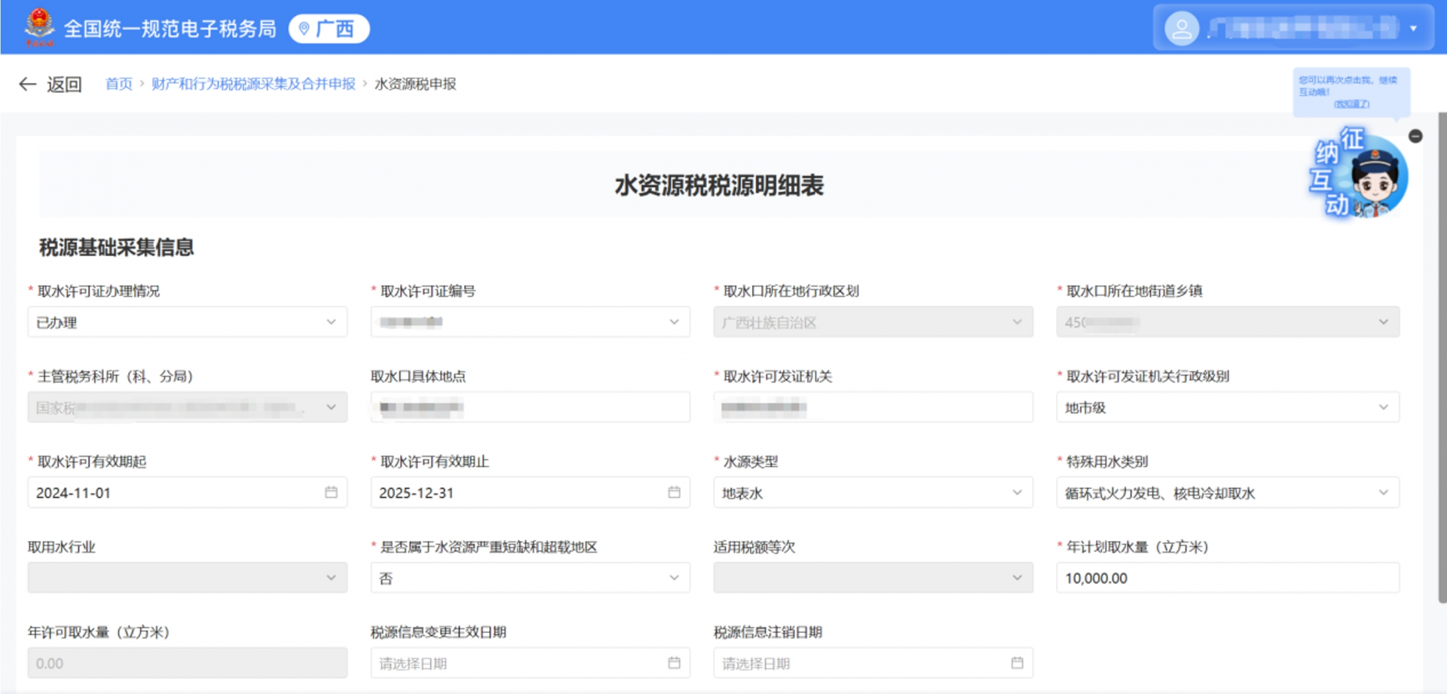
Task: Expand the 取水许可证办理情况 dropdown
Action: point(331,323)
